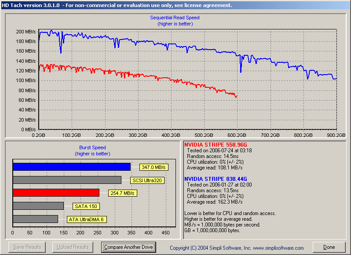Click the 100 MB/s y-axis label
The image size is (351, 255).
[26, 80]
